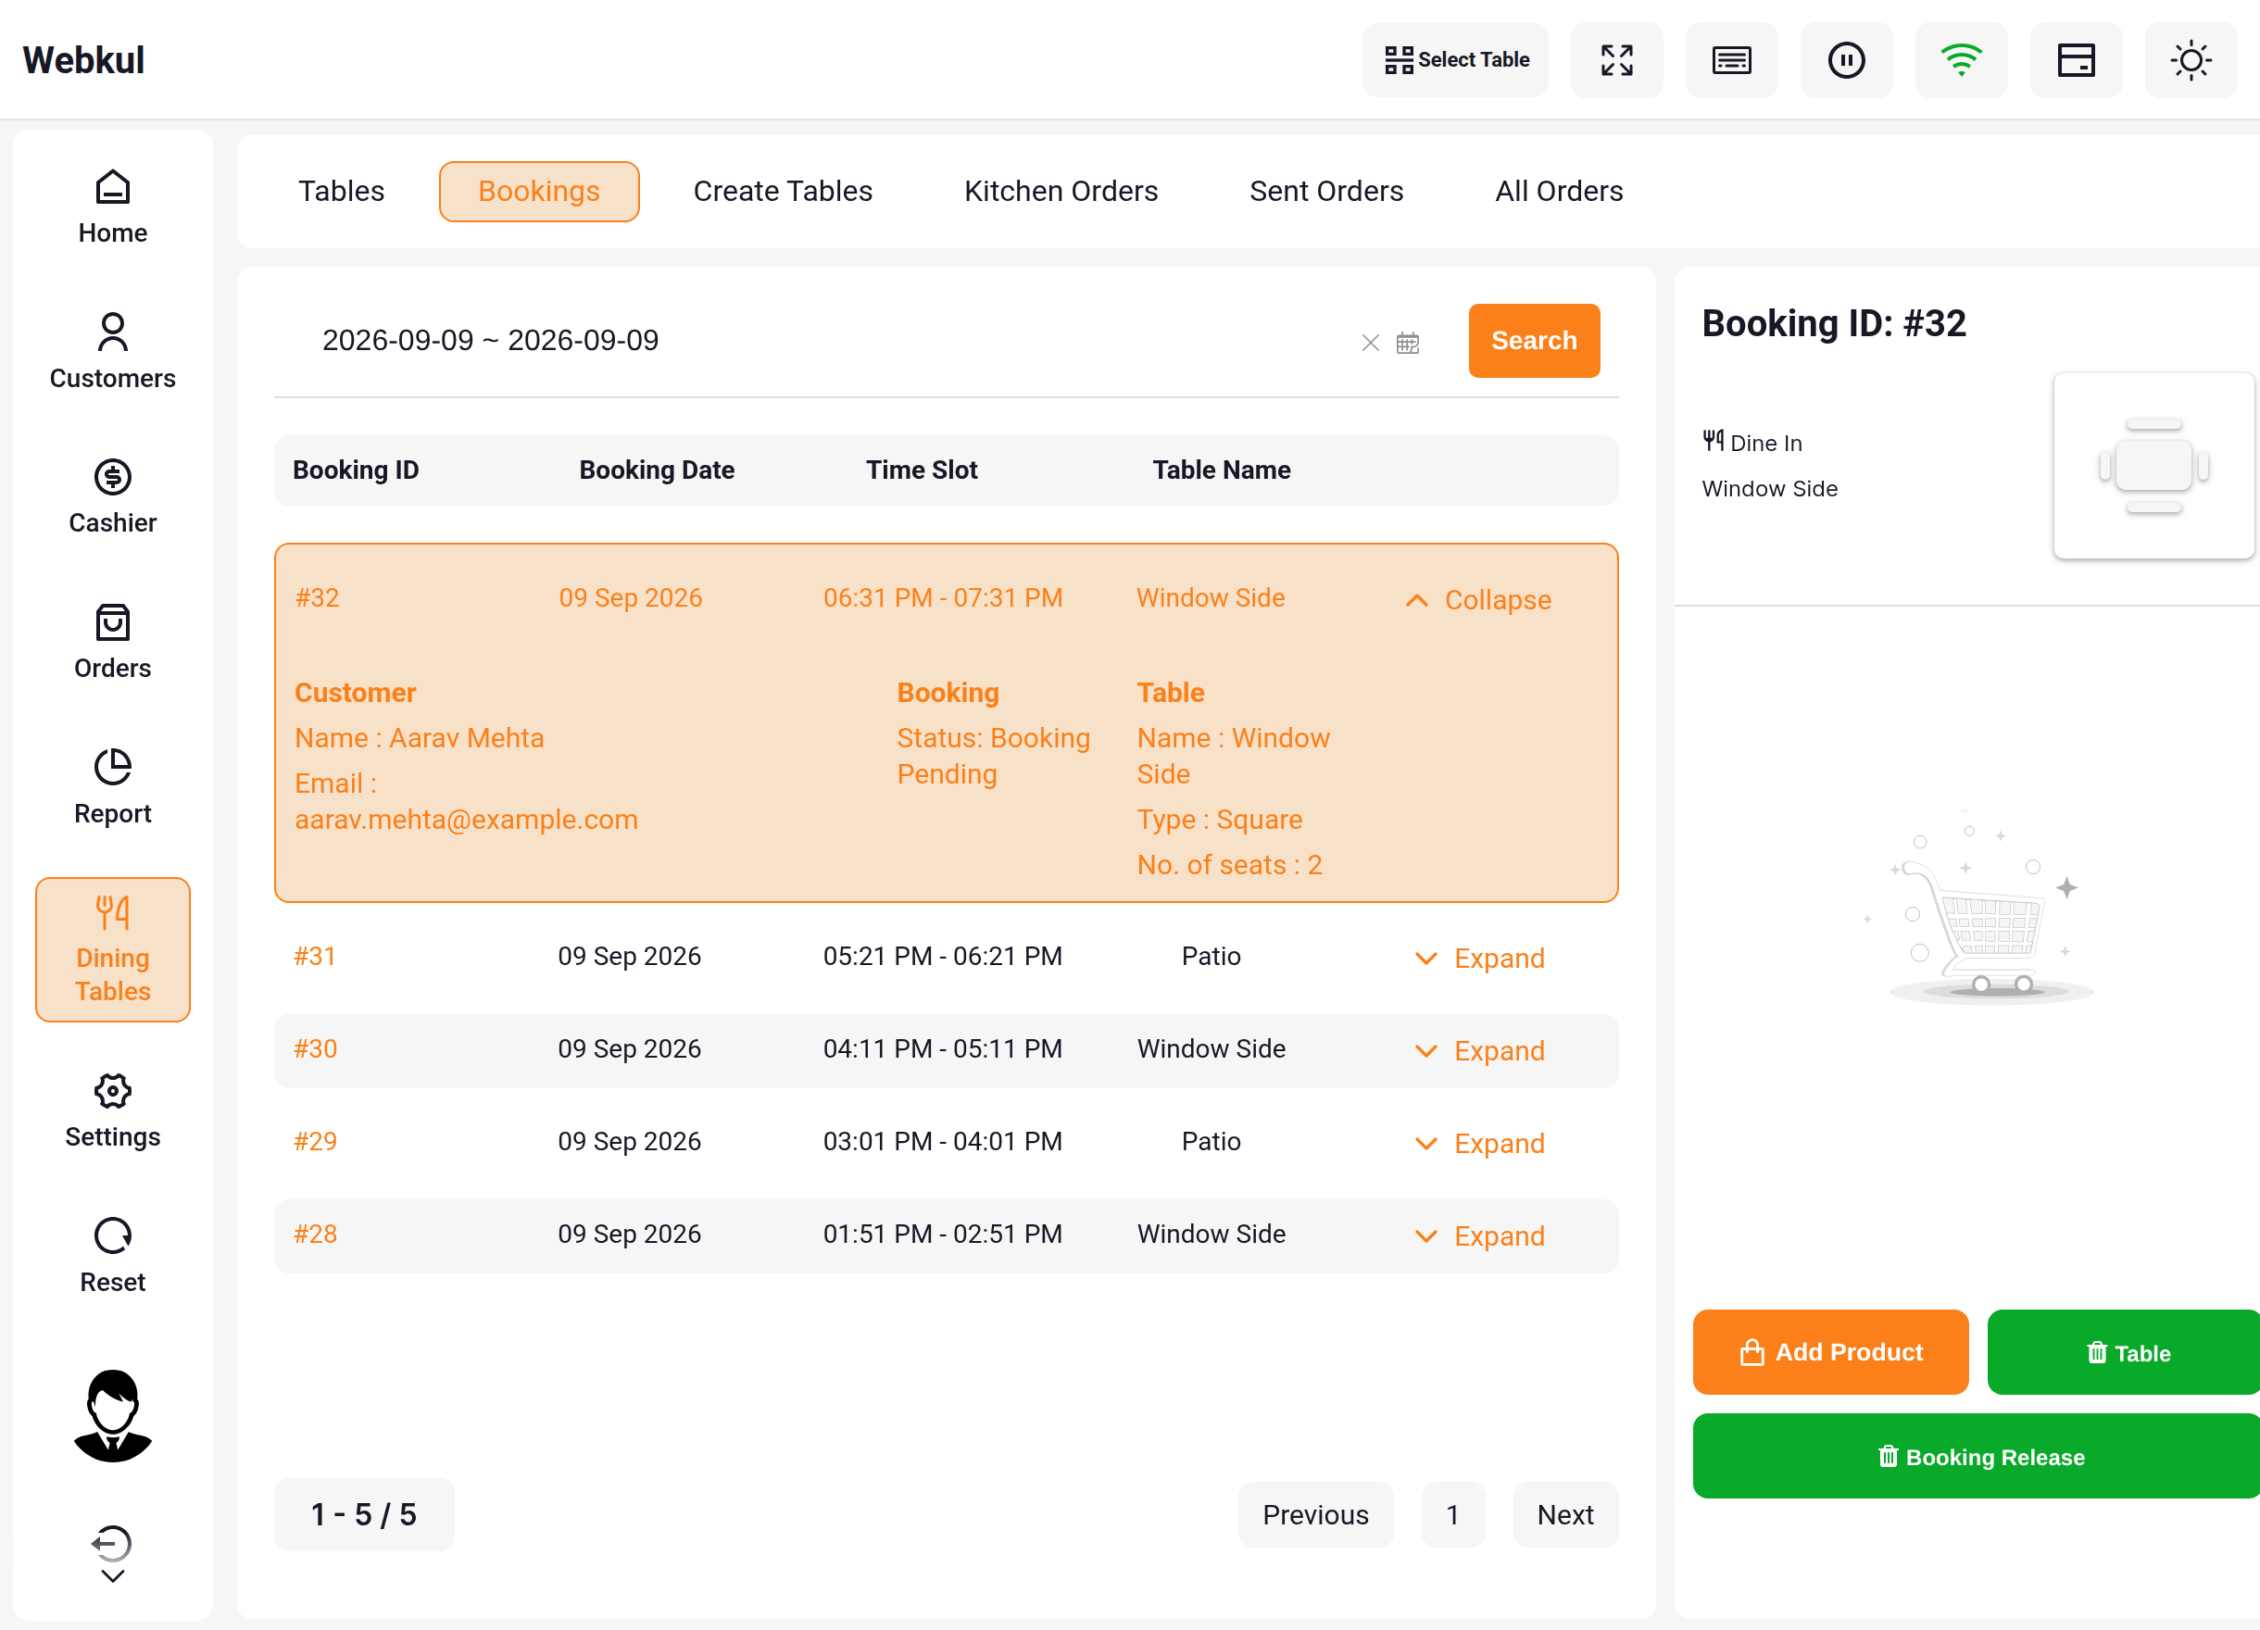Open the Cashier section
The width and height of the screenshot is (2260, 1630).
[113, 496]
